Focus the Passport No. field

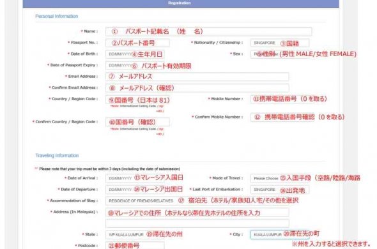(x=137, y=43)
